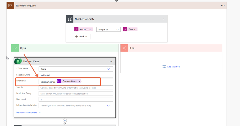
Task: Remove the CustomerCase variable token from filter
Action: click(x=79, y=81)
